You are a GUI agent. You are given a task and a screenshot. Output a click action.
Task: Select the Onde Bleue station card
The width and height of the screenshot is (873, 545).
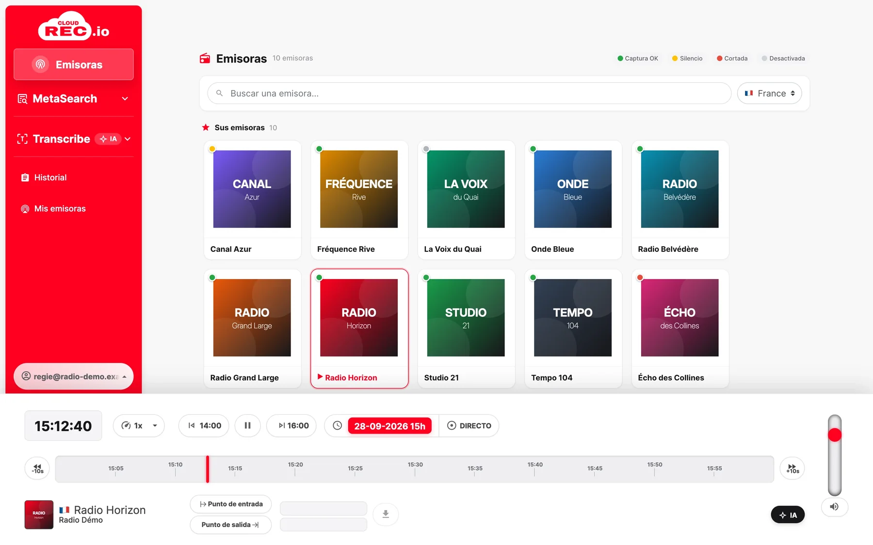(x=573, y=200)
